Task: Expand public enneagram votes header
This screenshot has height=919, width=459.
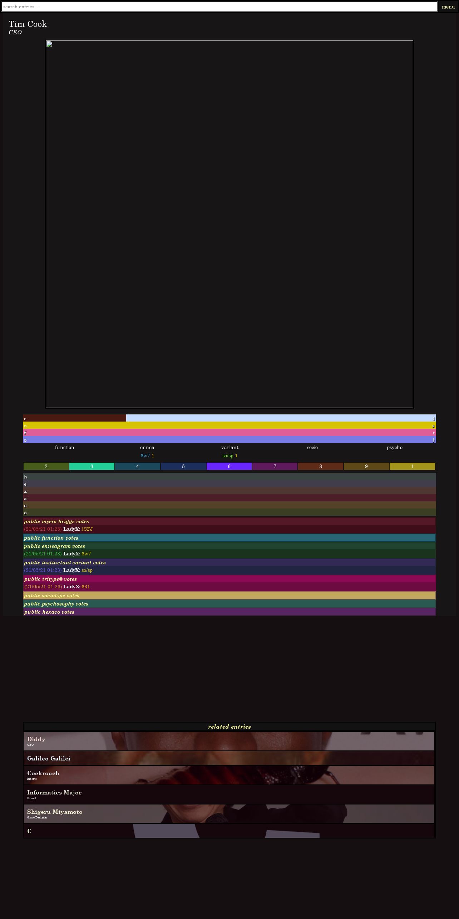Action: (x=229, y=546)
